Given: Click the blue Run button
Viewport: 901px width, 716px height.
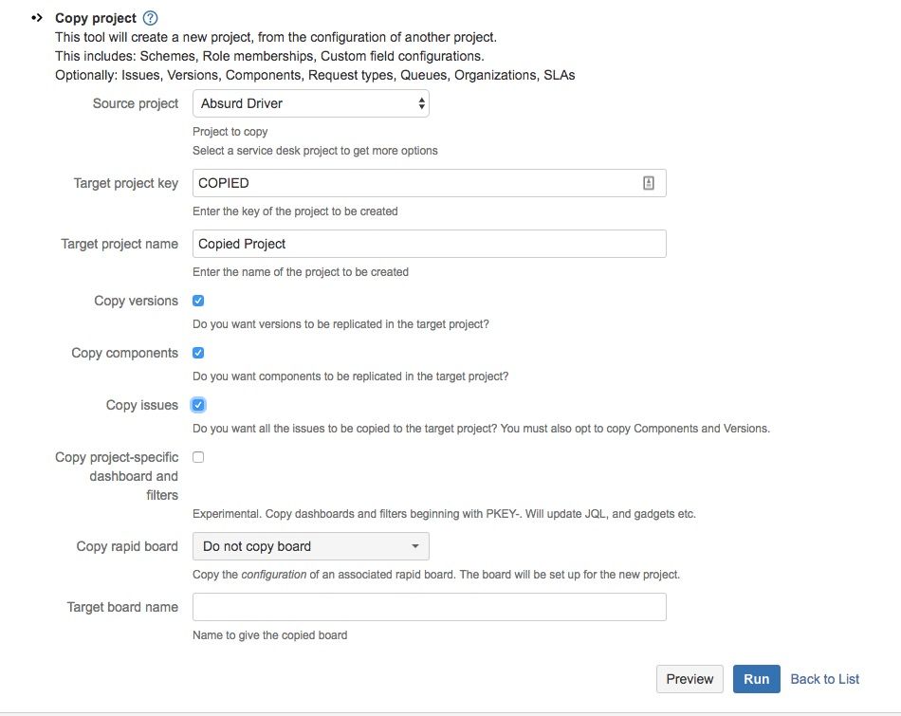Looking at the screenshot, I should coord(756,679).
